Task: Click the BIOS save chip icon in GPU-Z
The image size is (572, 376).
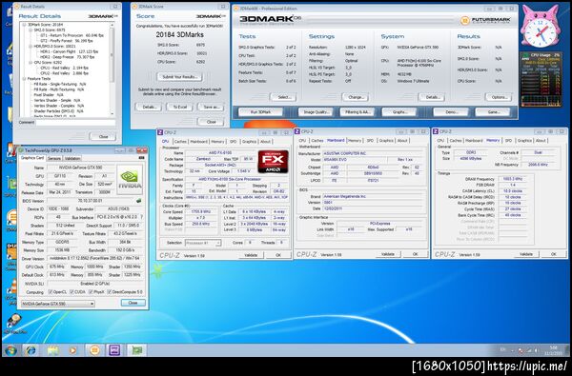Action: pos(138,201)
